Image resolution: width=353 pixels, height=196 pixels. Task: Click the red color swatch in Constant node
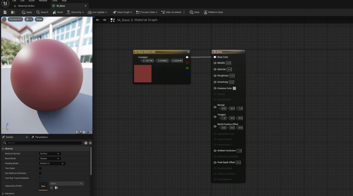(x=143, y=74)
